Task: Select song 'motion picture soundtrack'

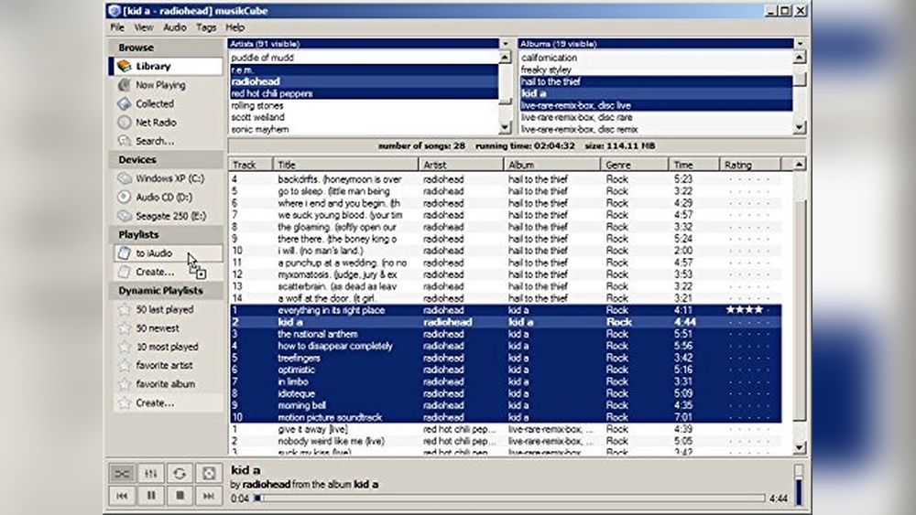Action: tap(506, 418)
